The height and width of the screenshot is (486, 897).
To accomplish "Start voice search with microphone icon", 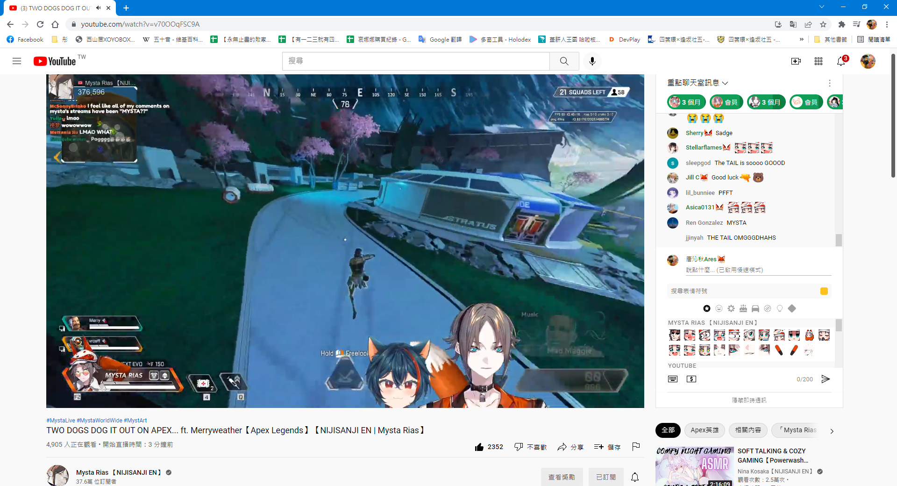I will tap(592, 61).
